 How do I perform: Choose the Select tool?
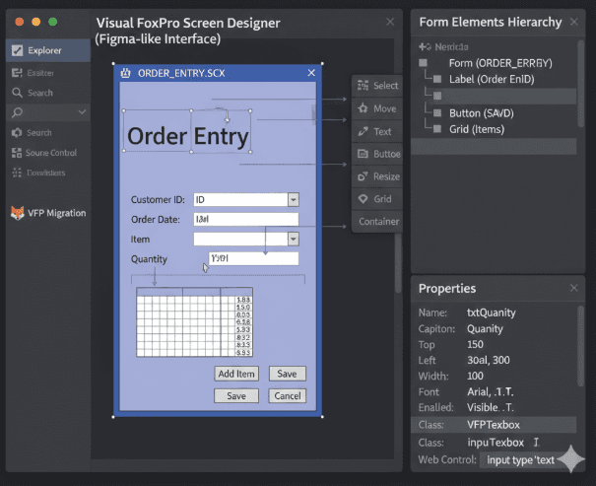point(377,86)
